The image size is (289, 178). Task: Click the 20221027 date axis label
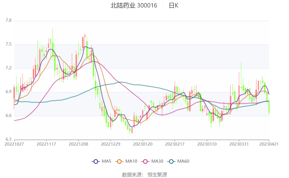pyautogui.click(x=14, y=144)
